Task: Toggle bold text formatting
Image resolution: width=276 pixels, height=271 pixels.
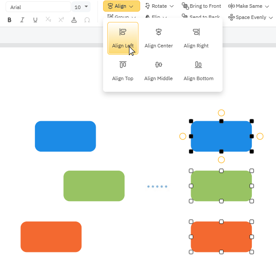Action: (9, 20)
